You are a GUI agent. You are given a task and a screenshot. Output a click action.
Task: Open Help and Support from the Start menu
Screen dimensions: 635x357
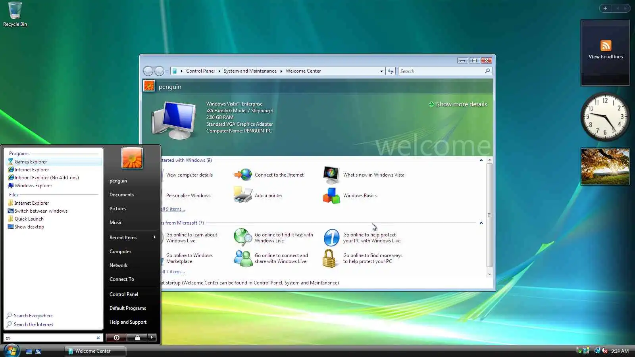point(128,322)
